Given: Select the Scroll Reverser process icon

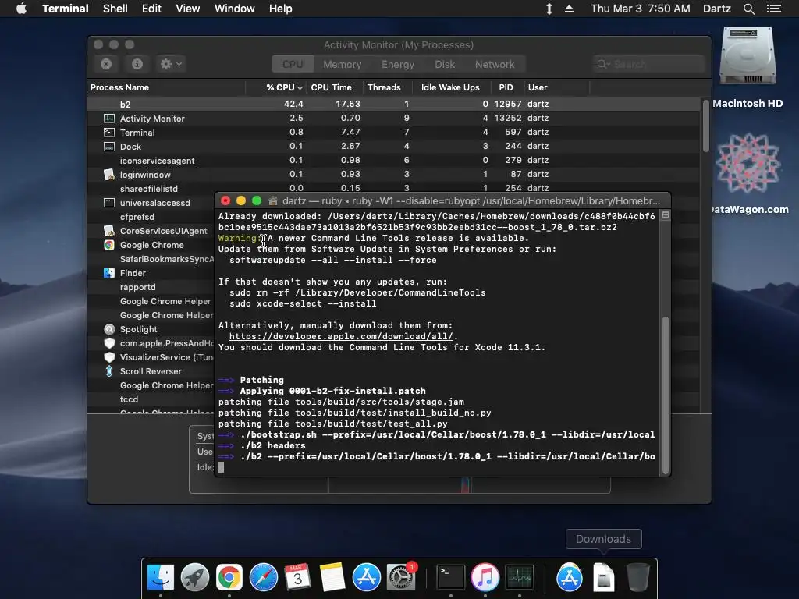Looking at the screenshot, I should click(x=109, y=371).
